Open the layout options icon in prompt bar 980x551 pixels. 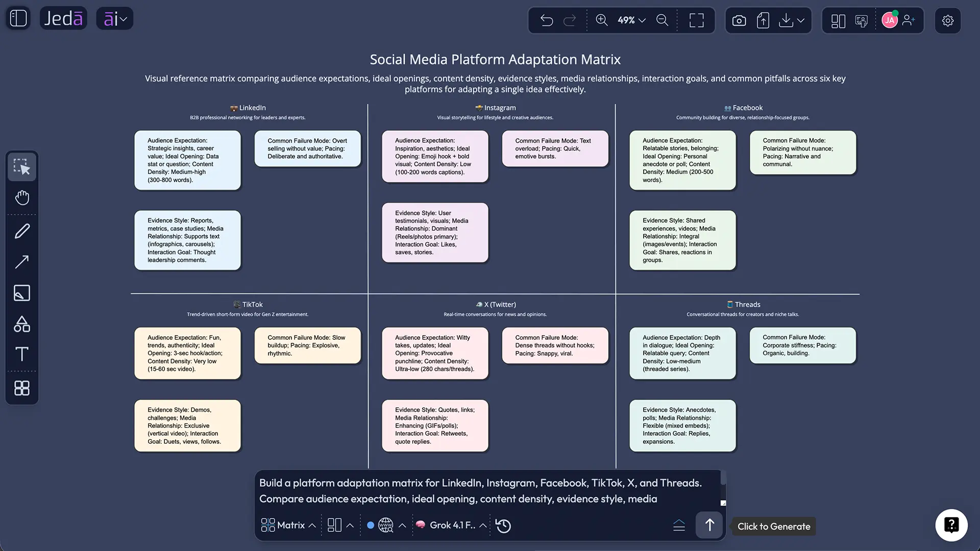point(334,525)
